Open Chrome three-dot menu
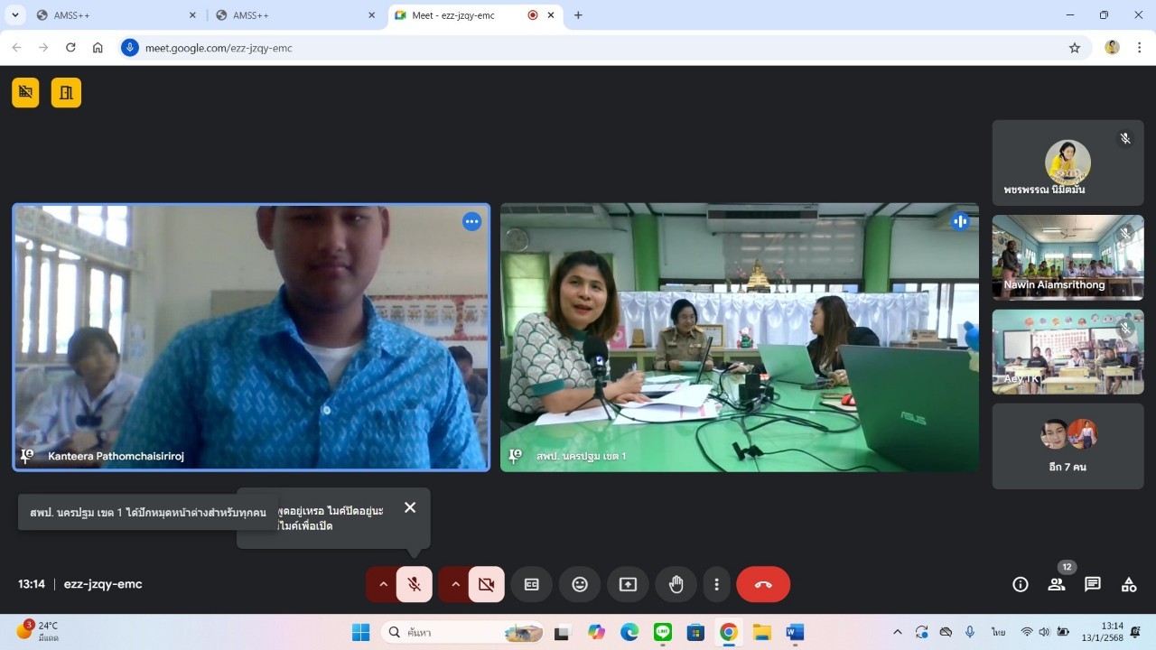This screenshot has width=1156, height=650. [x=1141, y=48]
